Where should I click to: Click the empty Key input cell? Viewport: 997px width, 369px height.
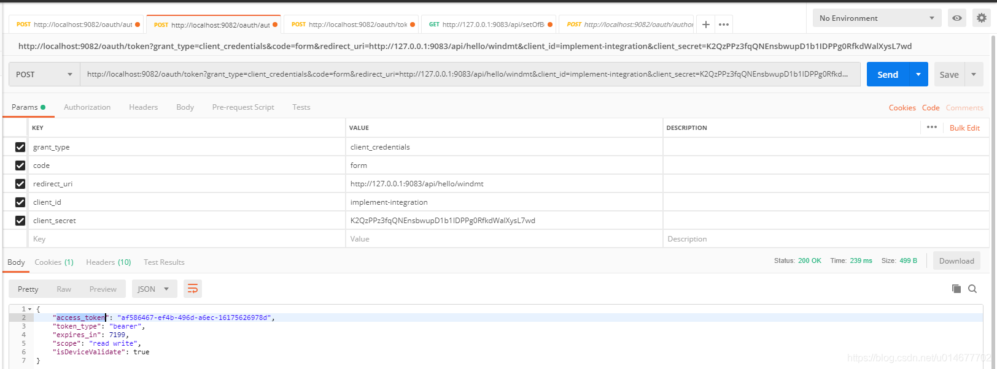tap(187, 239)
